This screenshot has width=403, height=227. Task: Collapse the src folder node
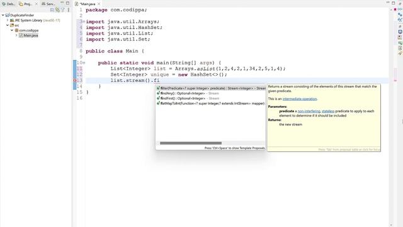point(8,25)
